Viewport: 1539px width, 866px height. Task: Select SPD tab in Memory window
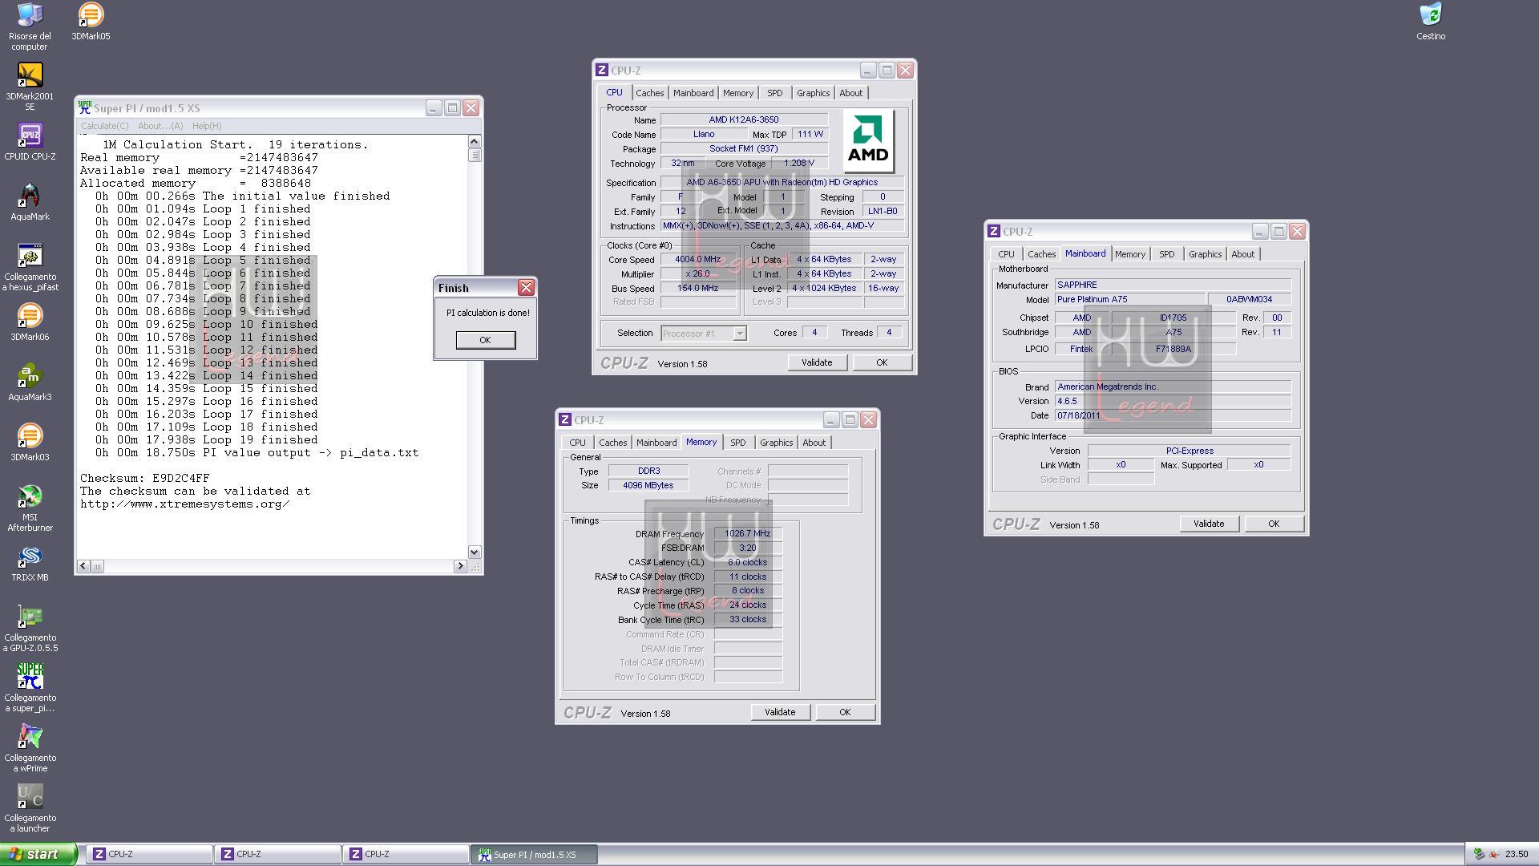[737, 443]
